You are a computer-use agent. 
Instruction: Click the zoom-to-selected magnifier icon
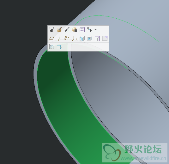coord(51,47)
